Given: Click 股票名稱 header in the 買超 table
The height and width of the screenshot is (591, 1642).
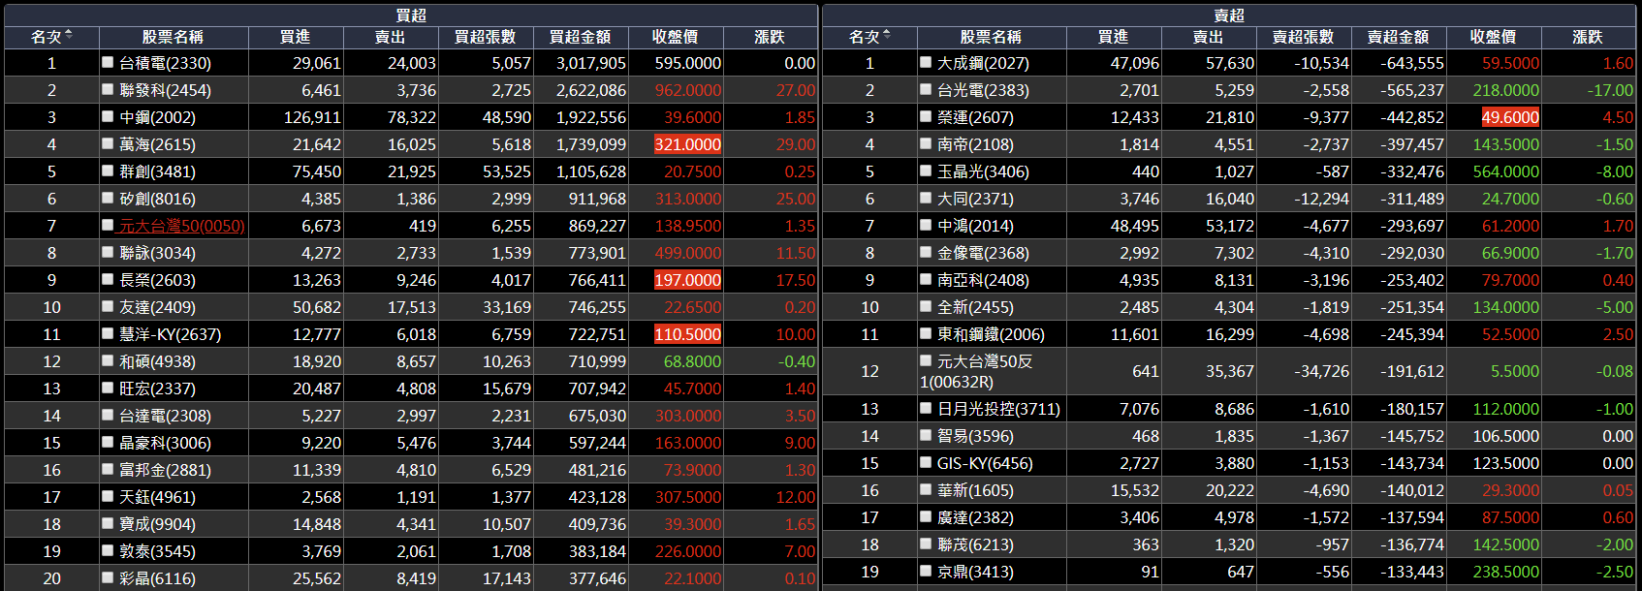Looking at the screenshot, I should coord(173,37).
